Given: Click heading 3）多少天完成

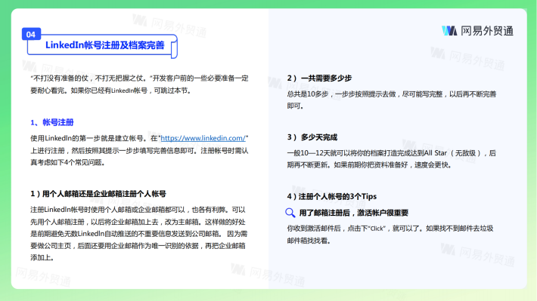Looking at the screenshot, I should point(312,137).
